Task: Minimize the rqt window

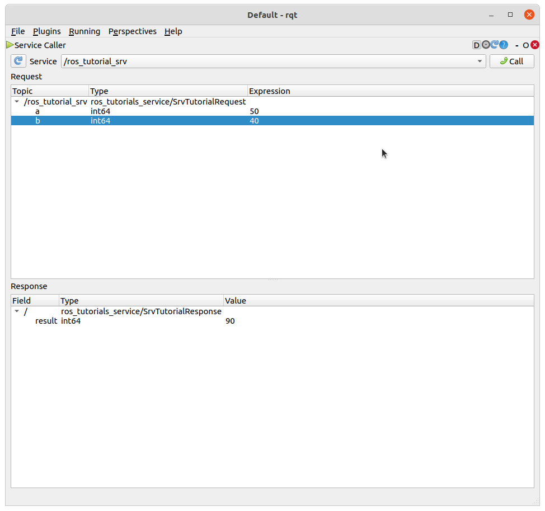Action: click(491, 15)
